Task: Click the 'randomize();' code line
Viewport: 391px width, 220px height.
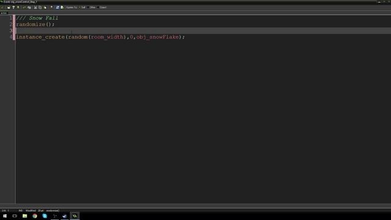Action: [35, 24]
